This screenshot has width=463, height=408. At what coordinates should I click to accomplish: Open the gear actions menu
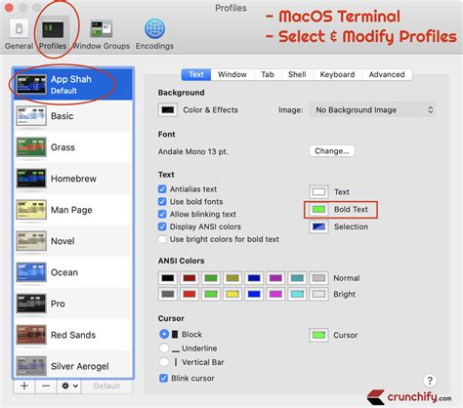[69, 386]
